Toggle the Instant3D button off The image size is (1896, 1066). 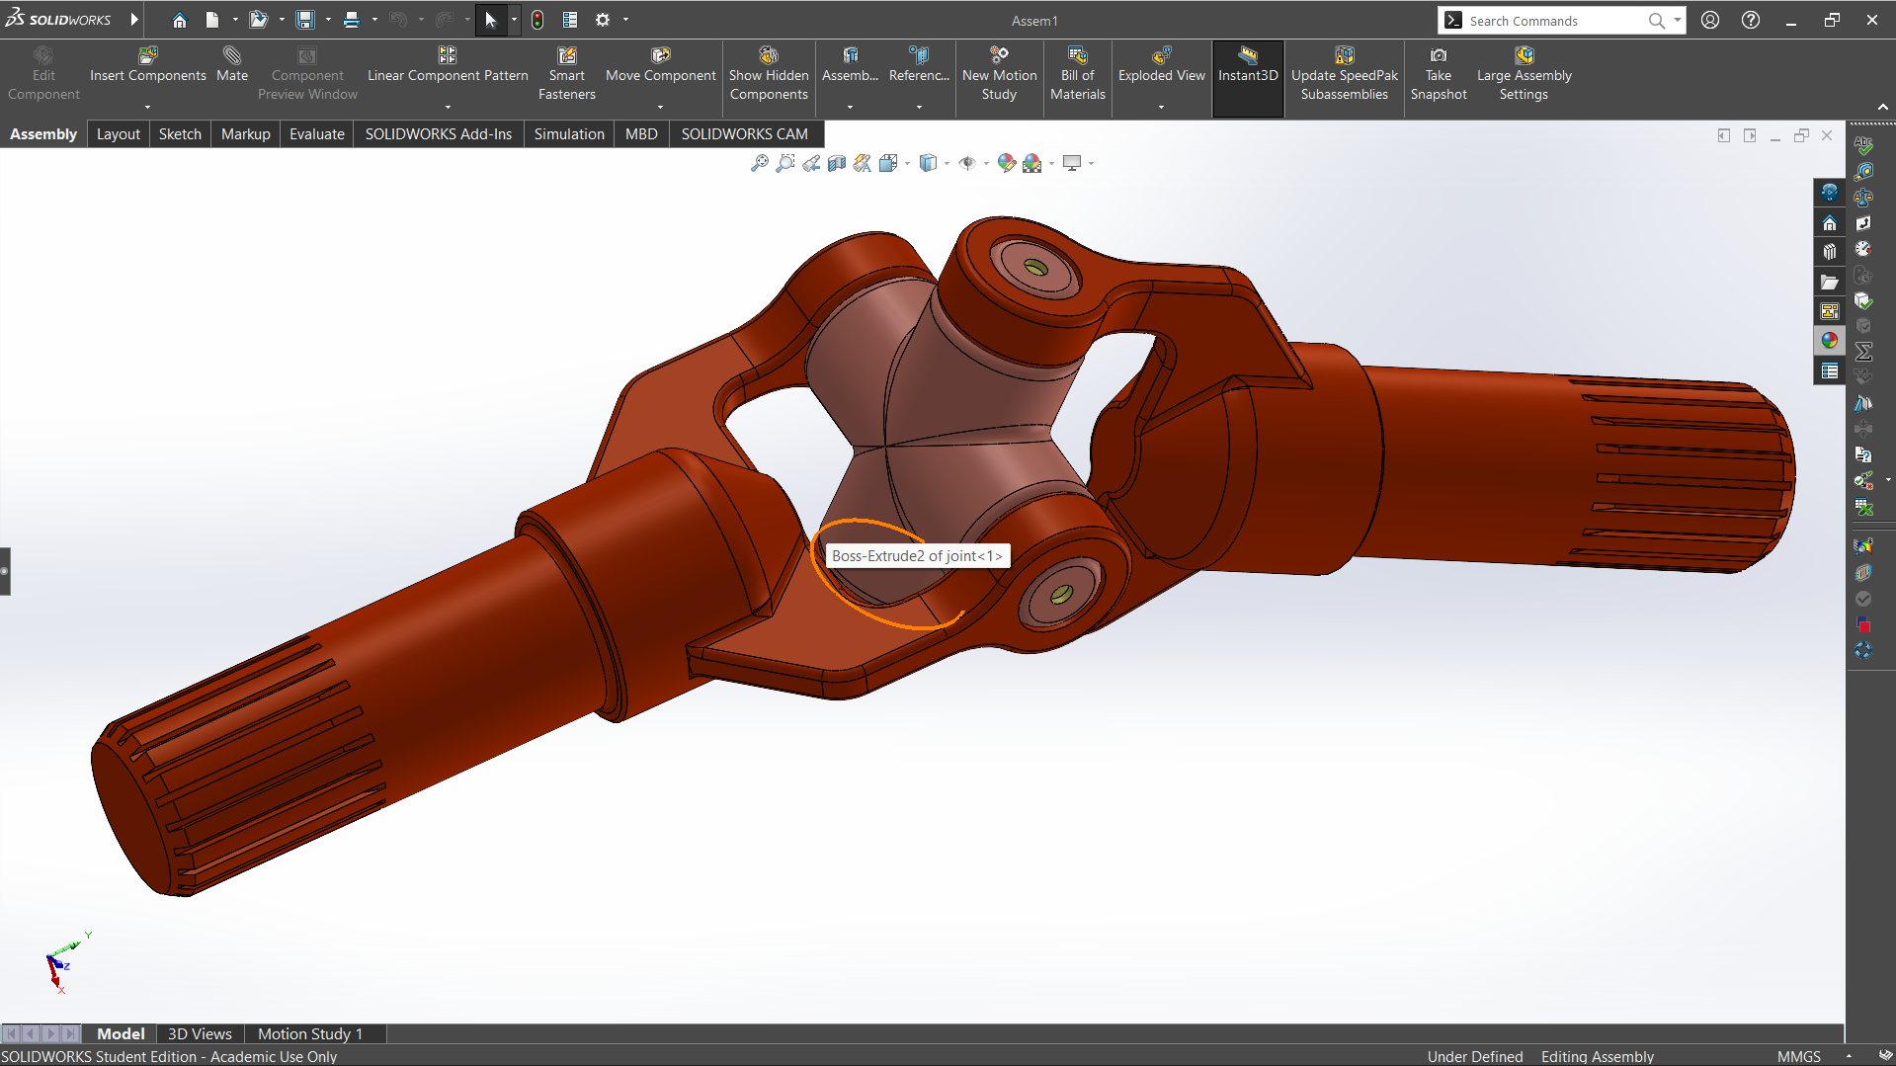pyautogui.click(x=1247, y=73)
